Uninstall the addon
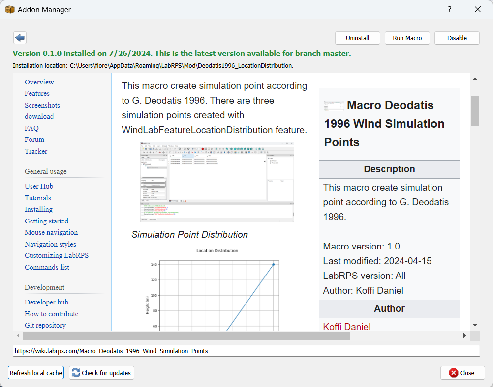493x387 pixels. (358, 38)
